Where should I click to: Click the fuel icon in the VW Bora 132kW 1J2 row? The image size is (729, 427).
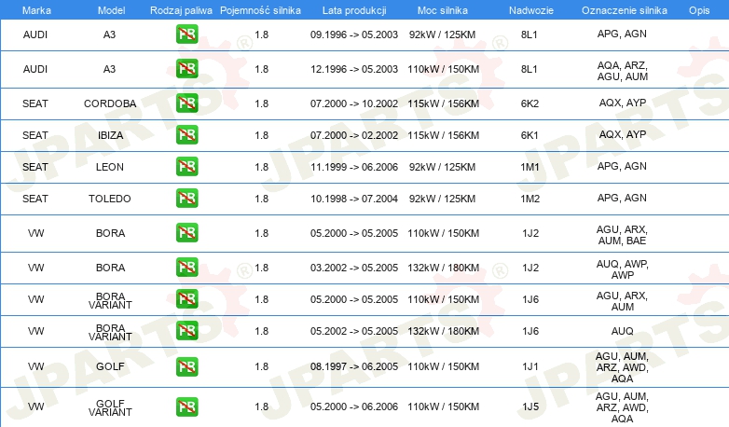[186, 267]
